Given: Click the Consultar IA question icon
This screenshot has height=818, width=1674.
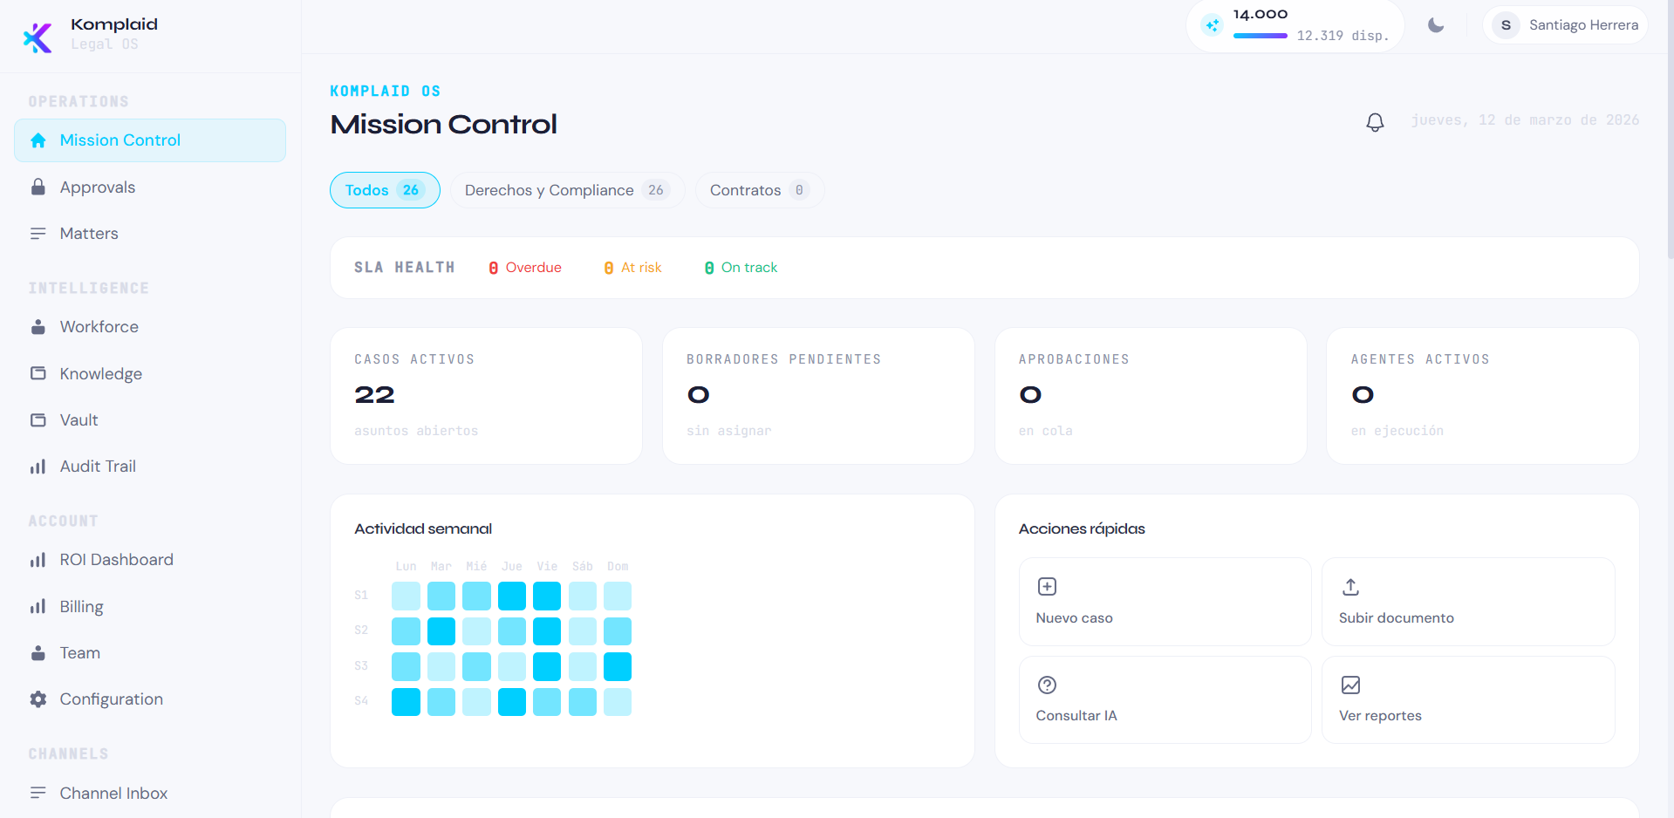Looking at the screenshot, I should point(1048,685).
